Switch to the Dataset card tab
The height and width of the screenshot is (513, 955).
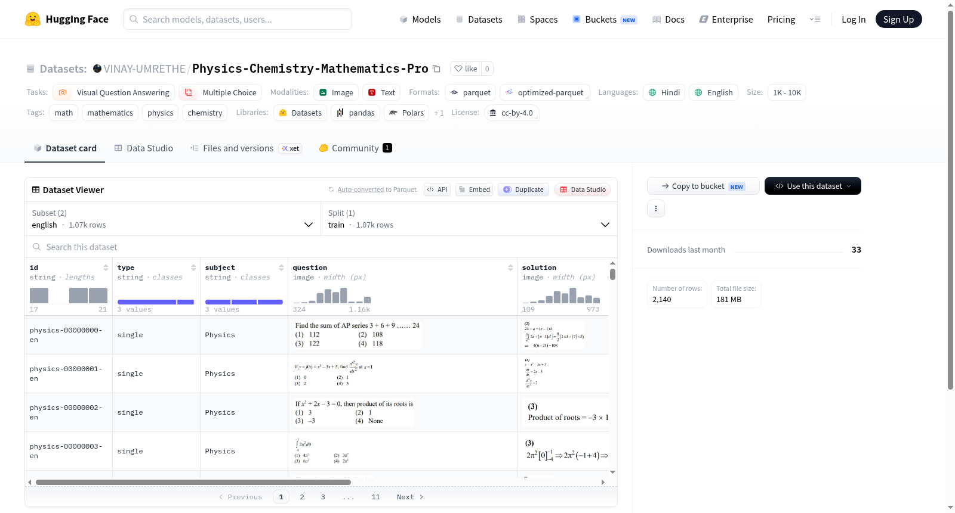click(x=65, y=148)
